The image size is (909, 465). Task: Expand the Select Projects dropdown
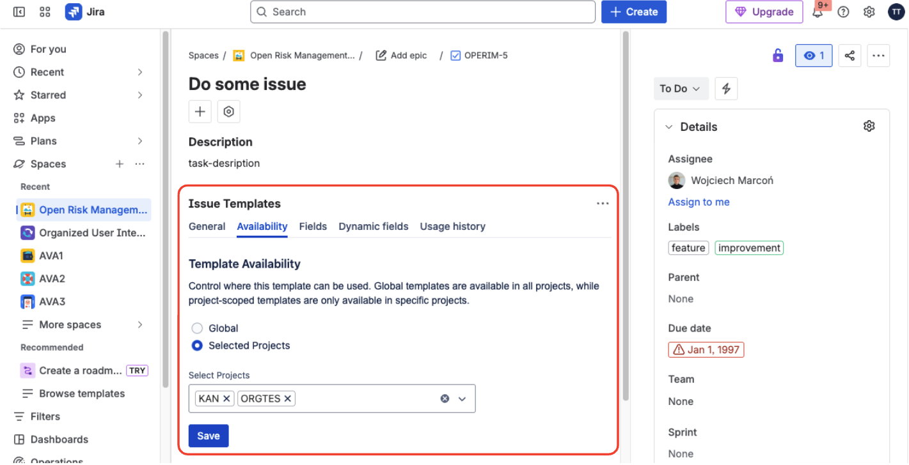point(462,398)
